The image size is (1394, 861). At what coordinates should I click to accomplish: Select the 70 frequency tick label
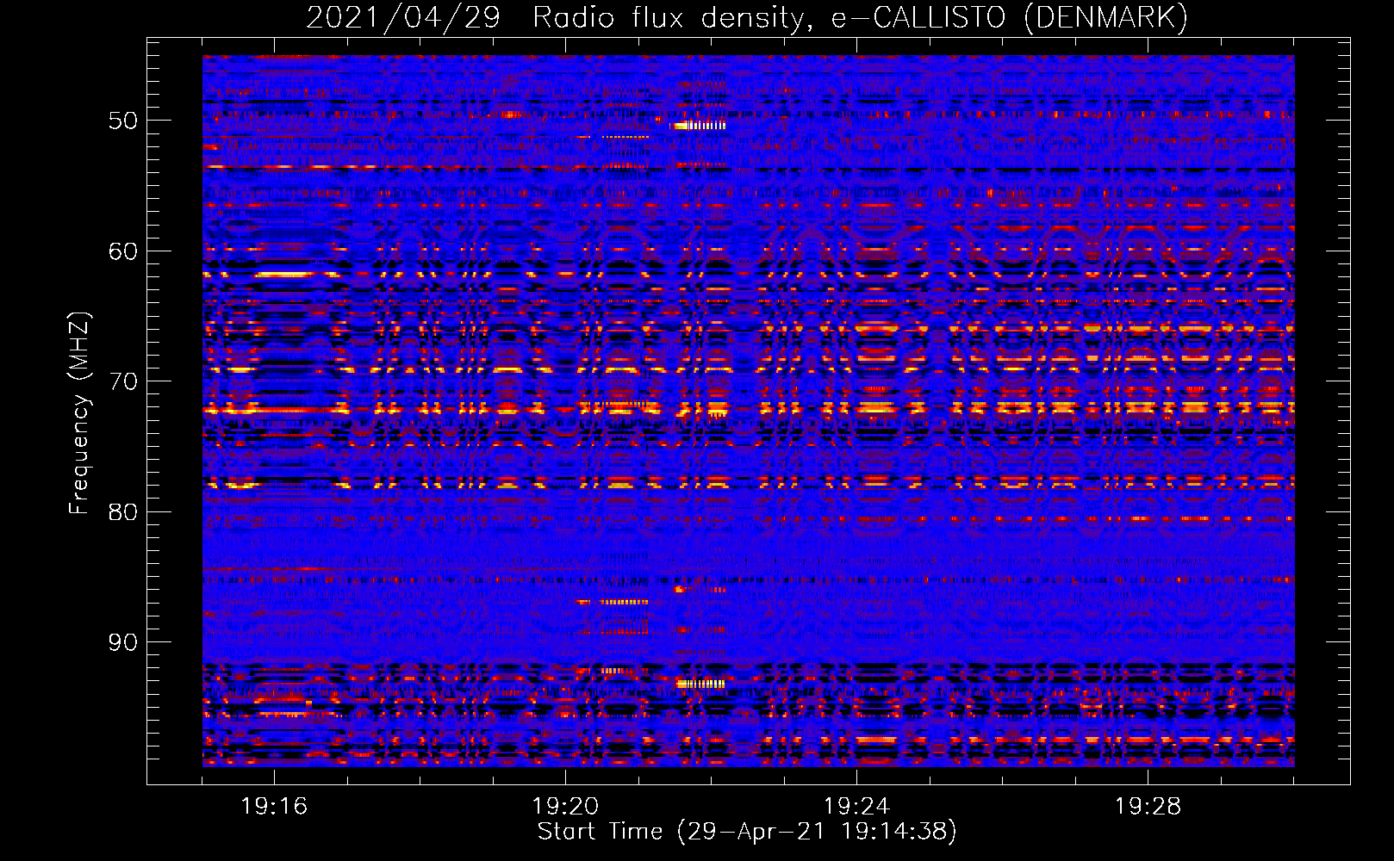click(x=123, y=381)
